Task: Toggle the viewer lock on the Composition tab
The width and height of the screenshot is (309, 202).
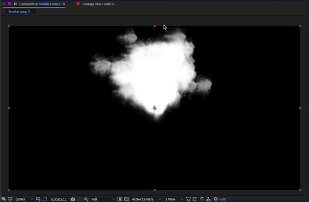Action: click(x=15, y=4)
